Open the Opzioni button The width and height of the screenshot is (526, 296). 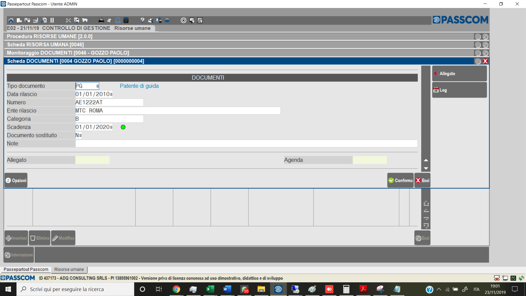16,180
